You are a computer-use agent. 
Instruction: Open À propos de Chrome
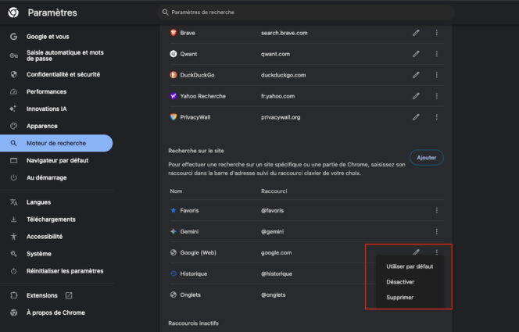(x=56, y=312)
